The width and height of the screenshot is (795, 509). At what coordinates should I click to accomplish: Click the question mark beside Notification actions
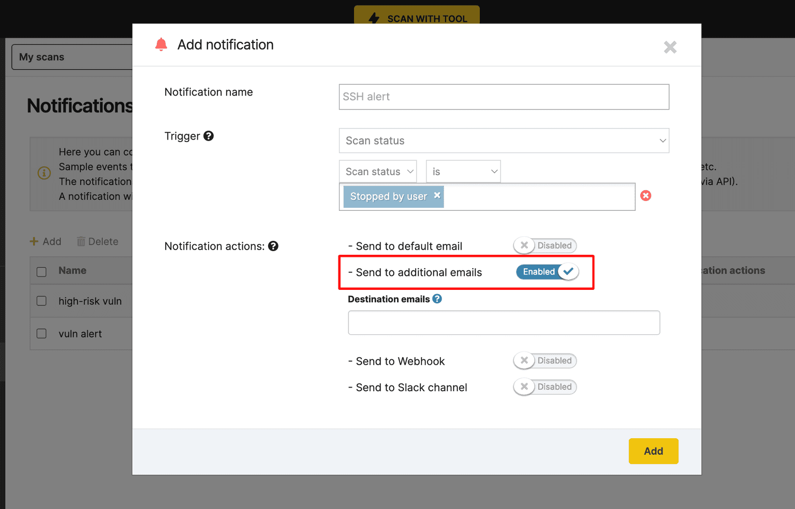pos(273,246)
